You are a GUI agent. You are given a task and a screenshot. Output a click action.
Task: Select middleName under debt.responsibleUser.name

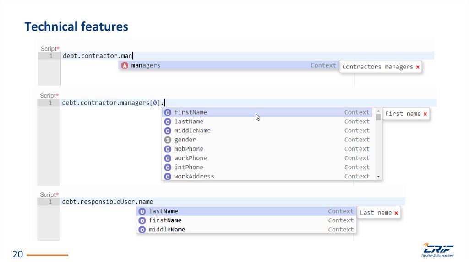tap(167, 230)
